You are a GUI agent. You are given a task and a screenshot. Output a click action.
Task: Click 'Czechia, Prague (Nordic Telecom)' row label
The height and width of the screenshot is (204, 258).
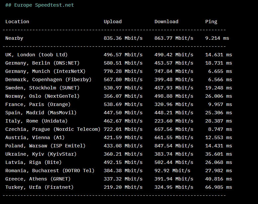[53, 129]
